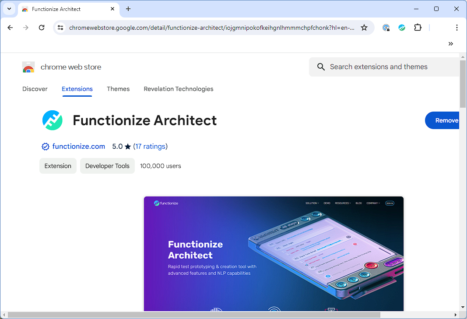Click the reload page button
This screenshot has width=467, height=319.
tap(42, 28)
